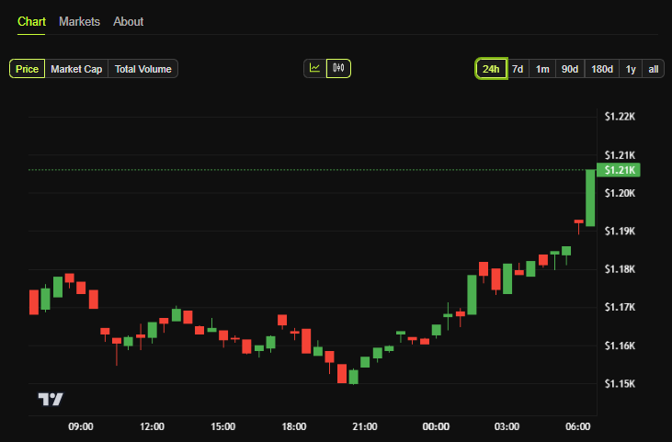The image size is (672, 442).
Task: Click the $1.15K price axis label
Action: pyautogui.click(x=620, y=383)
